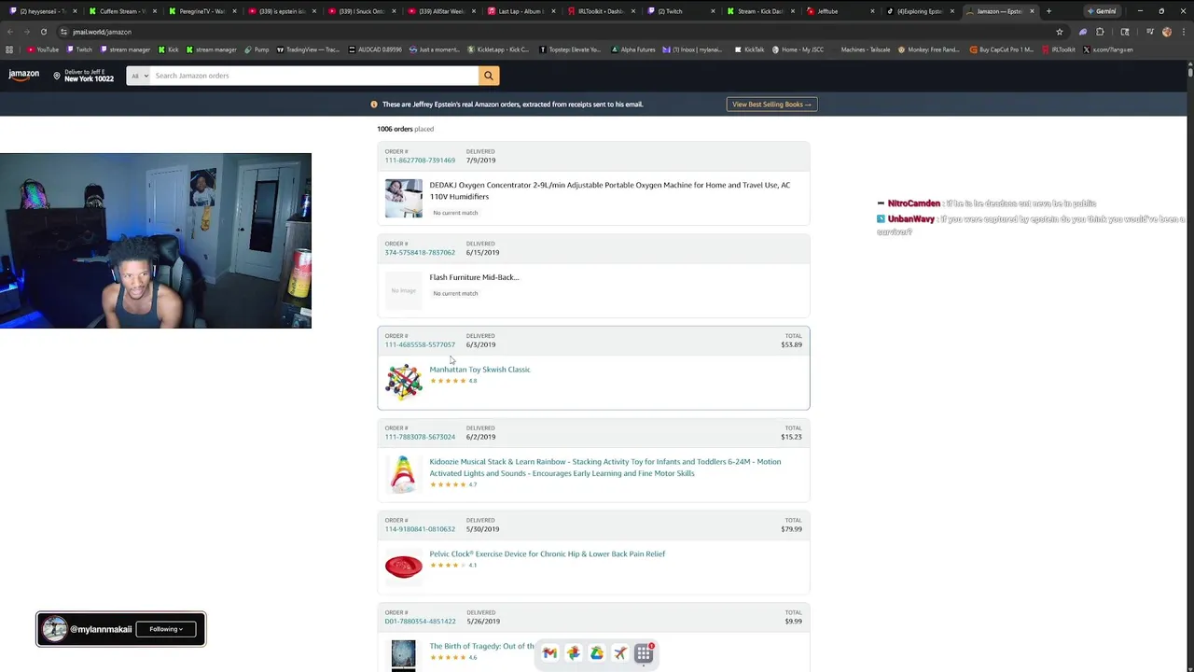Switch to the Stream - Kick Dashboard tab
1194x672 pixels.
tap(762, 11)
